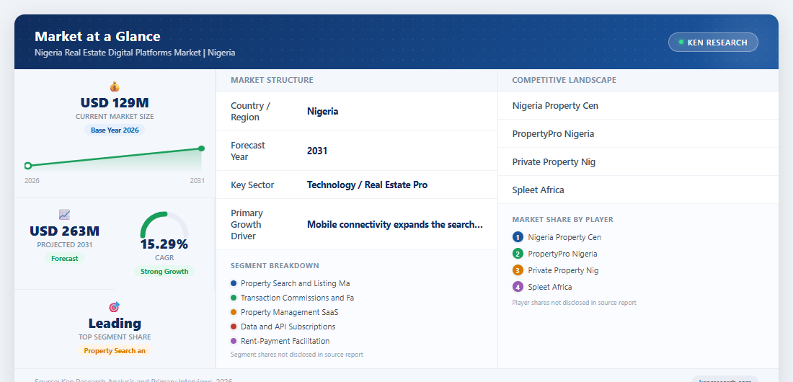Click the 2026 start point of trend line
This screenshot has width=793, height=382.
pos(28,166)
